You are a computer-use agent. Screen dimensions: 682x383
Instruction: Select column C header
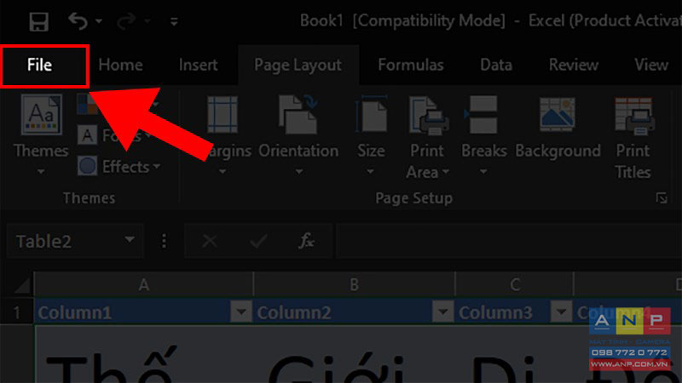[x=515, y=285]
